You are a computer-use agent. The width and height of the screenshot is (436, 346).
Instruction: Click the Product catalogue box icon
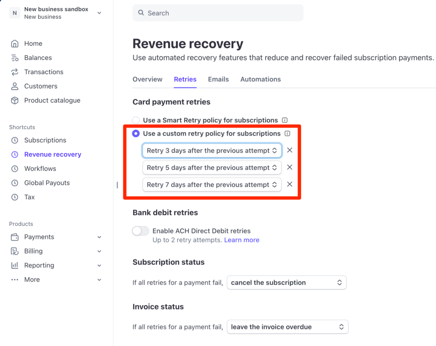click(15, 101)
